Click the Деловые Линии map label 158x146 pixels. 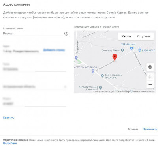click(x=111, y=51)
